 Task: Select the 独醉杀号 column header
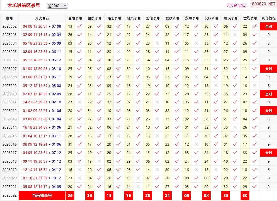coord(95,18)
